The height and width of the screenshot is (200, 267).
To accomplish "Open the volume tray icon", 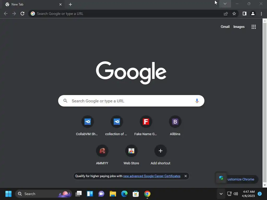I will click(236, 194).
